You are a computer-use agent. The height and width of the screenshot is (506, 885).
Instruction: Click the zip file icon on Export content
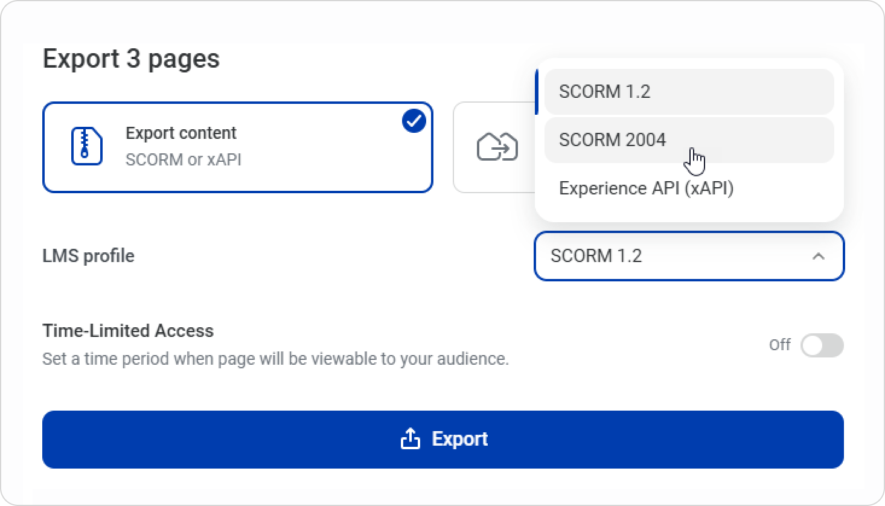[86, 146]
